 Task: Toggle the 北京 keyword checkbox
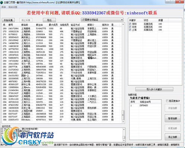click(x=130, y=26)
